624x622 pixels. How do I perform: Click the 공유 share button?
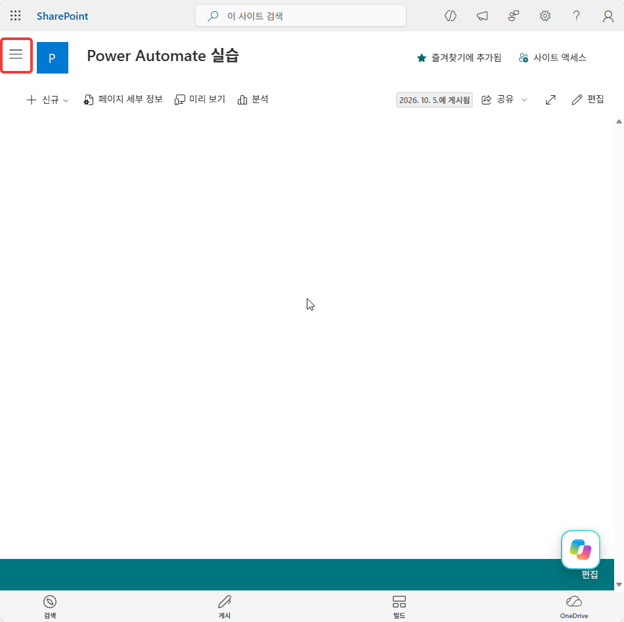(x=498, y=99)
